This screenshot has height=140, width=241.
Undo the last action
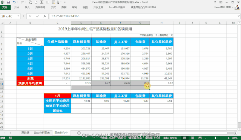(x=14, y=2)
